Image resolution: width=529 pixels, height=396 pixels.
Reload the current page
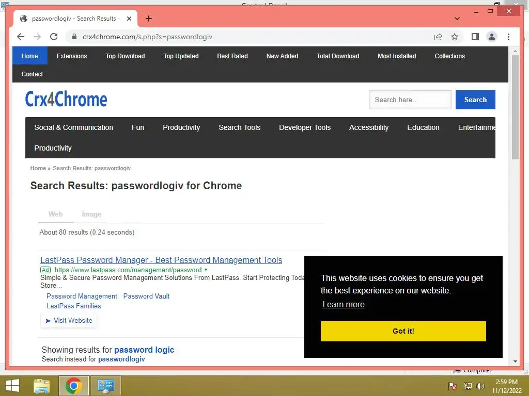pyautogui.click(x=54, y=37)
